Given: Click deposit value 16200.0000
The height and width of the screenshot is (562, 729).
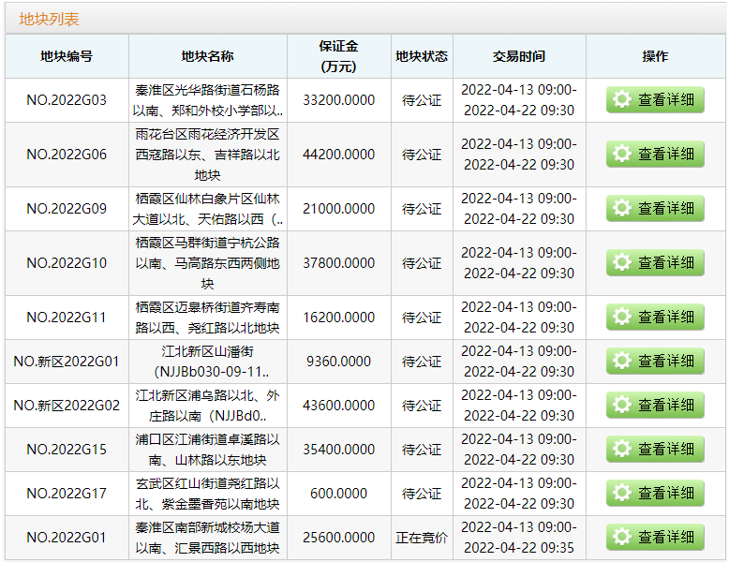Looking at the screenshot, I should point(338,318).
